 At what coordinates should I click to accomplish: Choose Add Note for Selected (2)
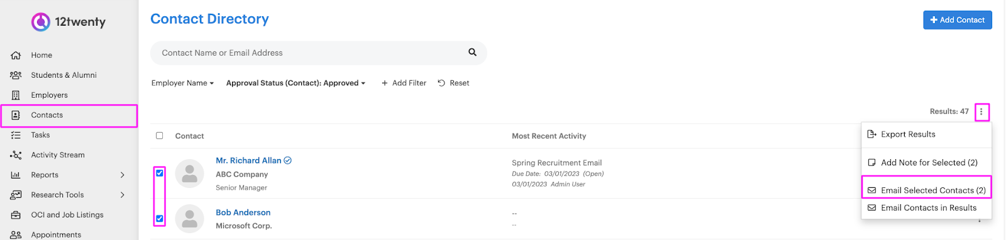pyautogui.click(x=926, y=162)
